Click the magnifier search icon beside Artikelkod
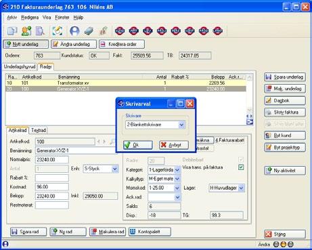Image resolution: width=312 pixels, height=250 pixels. coord(112,142)
